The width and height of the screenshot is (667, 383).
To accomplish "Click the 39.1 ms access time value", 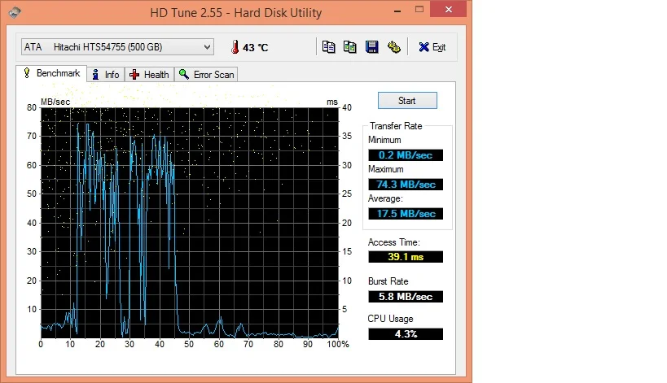I will [406, 257].
